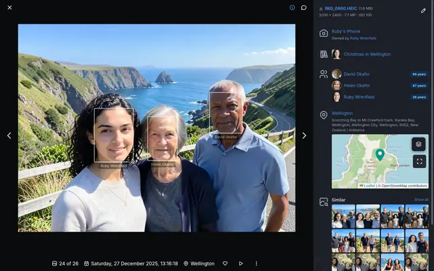Click the Similar photos search icon
The width and height of the screenshot is (434, 271).
coord(323,202)
